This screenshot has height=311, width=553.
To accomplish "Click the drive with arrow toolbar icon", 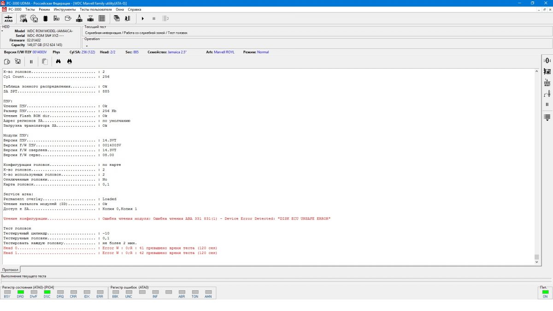I will click(x=68, y=18).
